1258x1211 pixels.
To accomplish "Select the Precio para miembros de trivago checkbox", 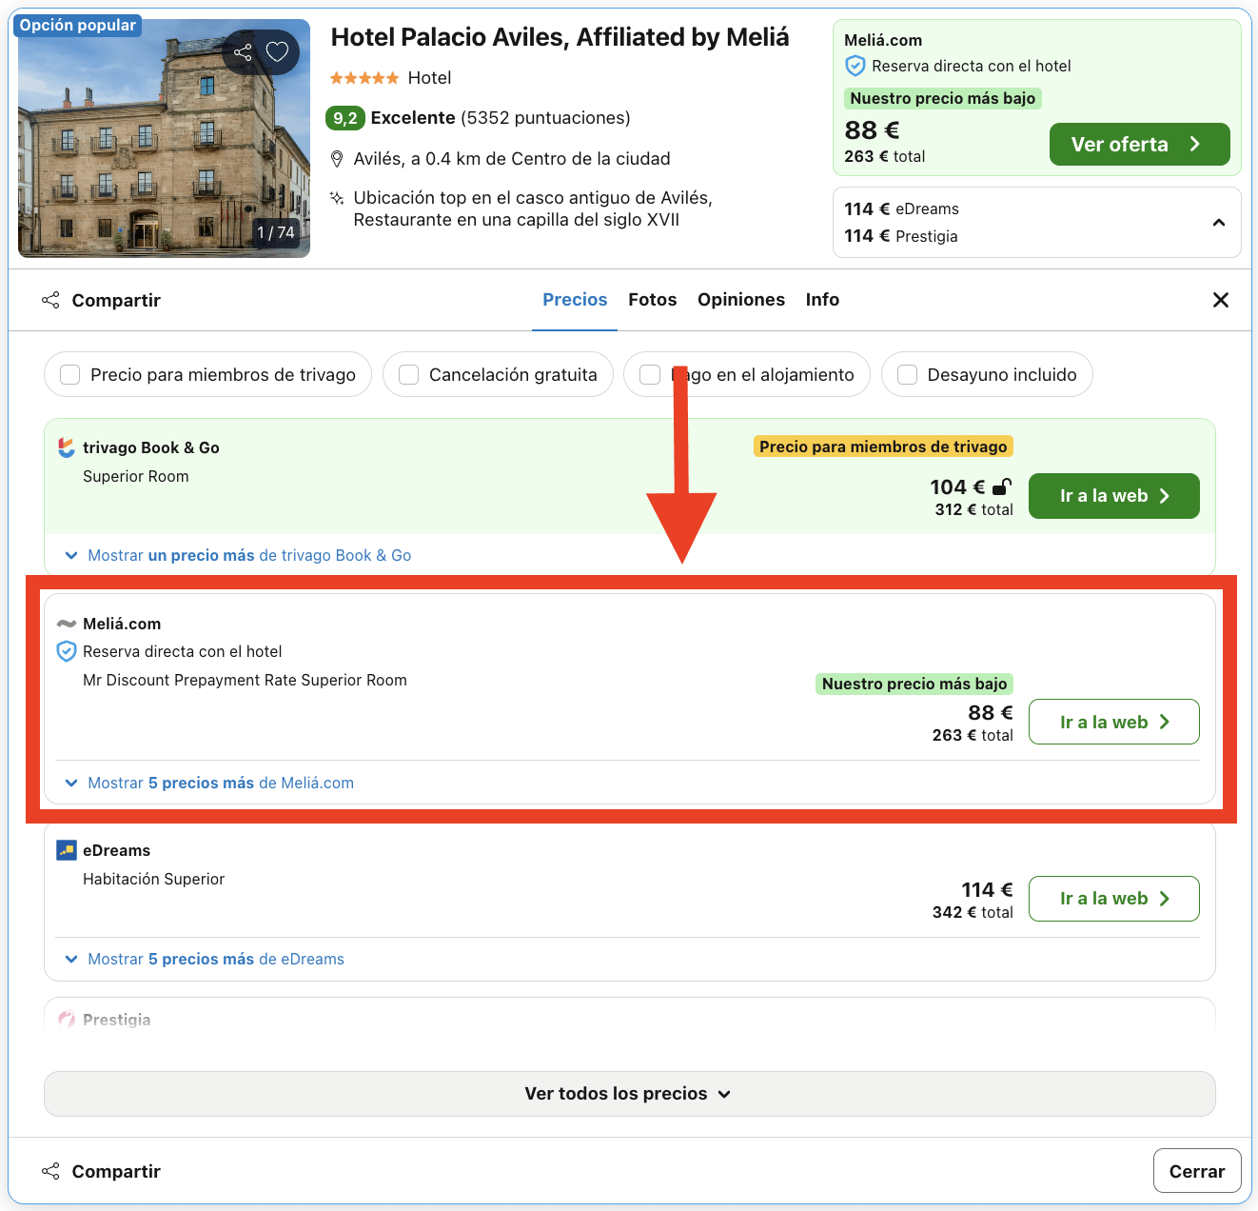I will [69, 374].
